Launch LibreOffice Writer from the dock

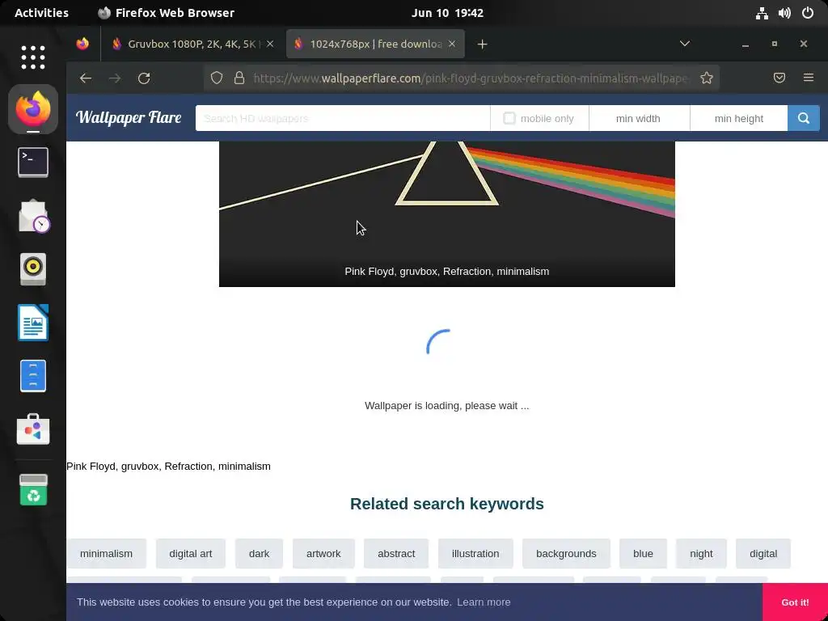[32, 323]
